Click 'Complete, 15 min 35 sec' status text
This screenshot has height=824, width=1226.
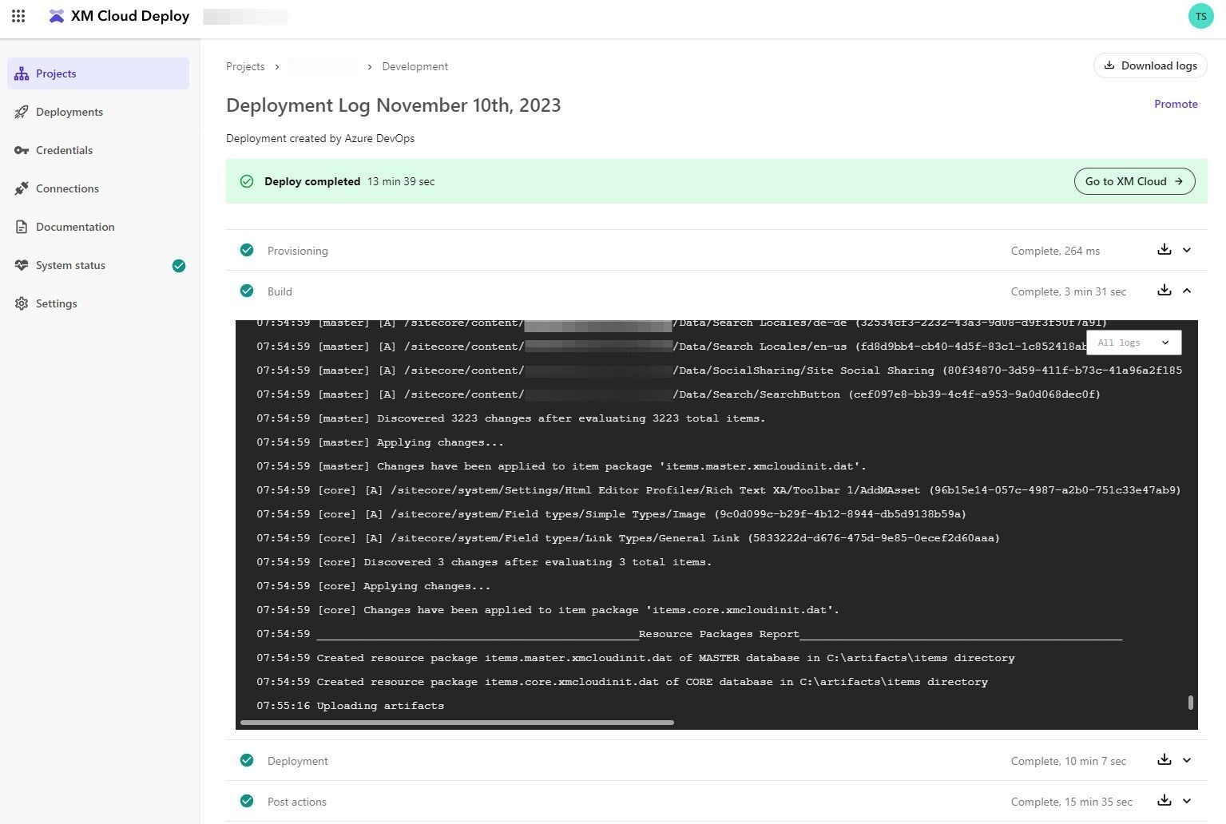[1072, 802]
